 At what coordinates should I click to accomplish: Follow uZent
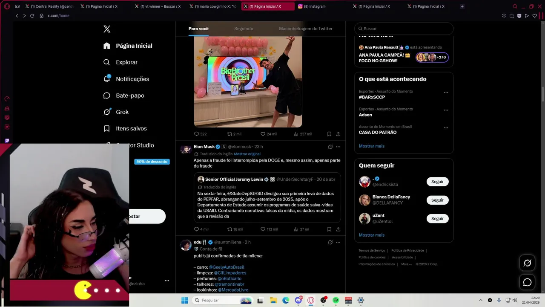437,218
